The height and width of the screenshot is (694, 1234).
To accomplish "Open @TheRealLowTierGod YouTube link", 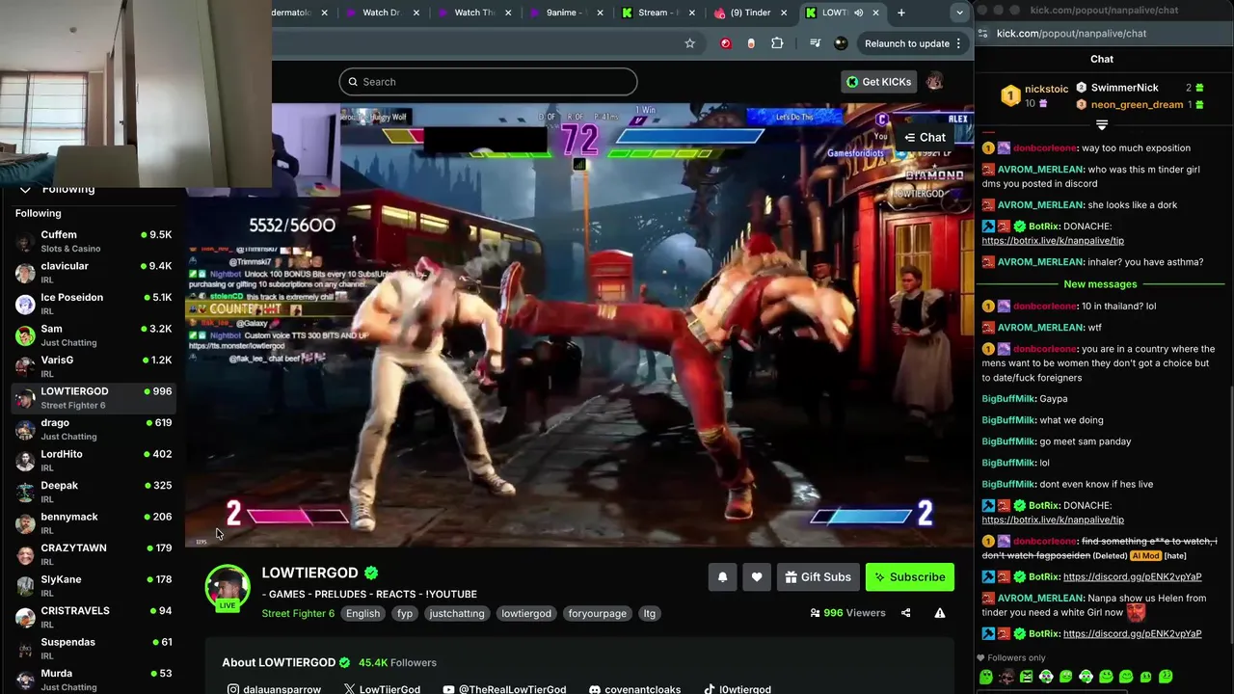I will tap(504, 689).
